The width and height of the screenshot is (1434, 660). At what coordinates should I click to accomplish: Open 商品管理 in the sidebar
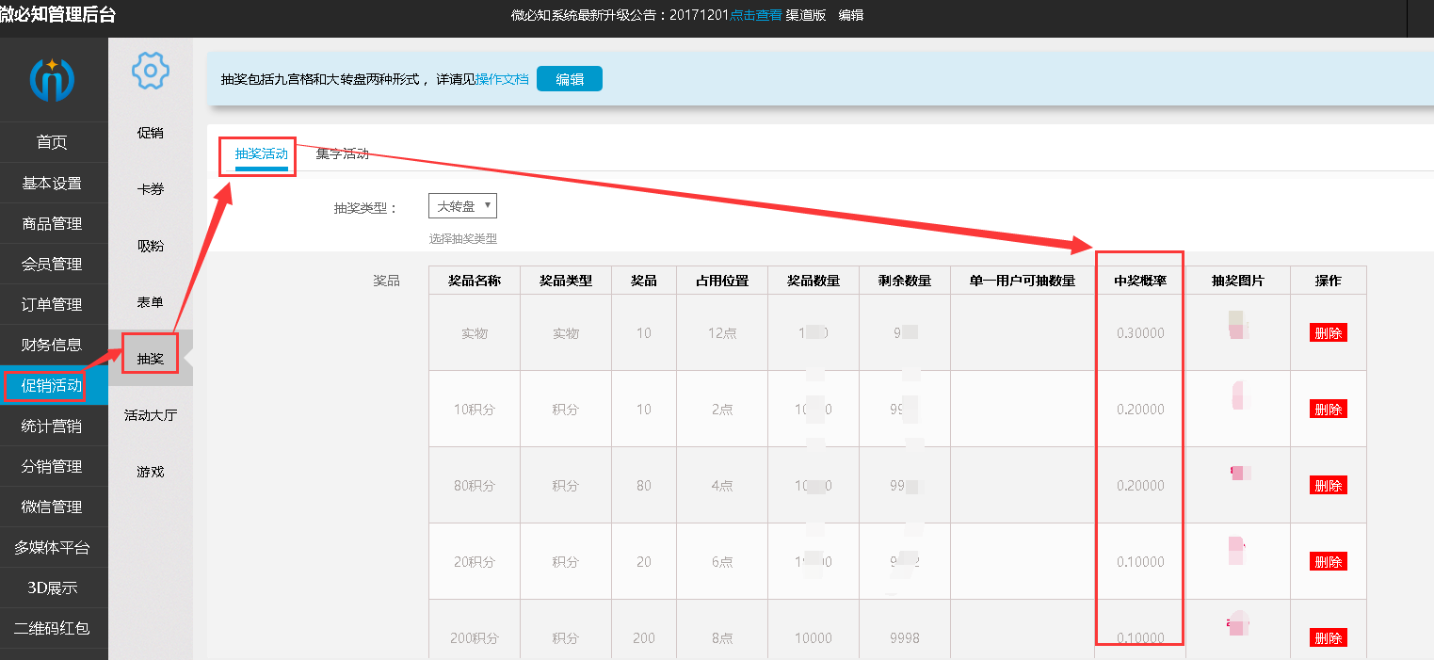pos(53,223)
